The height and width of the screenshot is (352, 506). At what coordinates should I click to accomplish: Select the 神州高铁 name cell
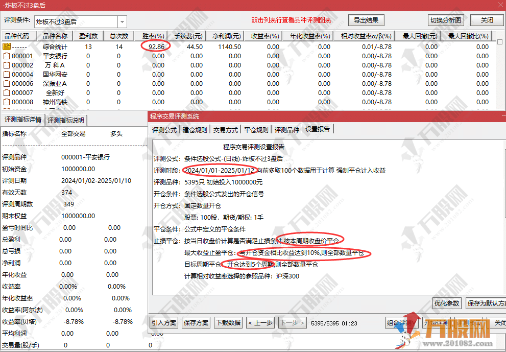[55, 102]
